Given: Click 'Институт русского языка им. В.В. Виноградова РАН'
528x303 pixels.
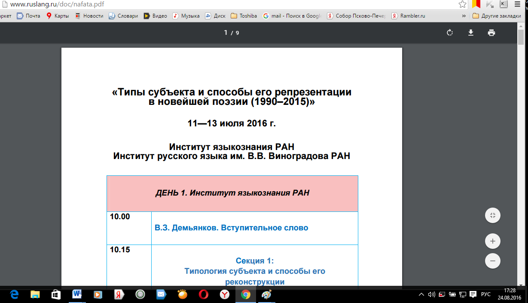Looking at the screenshot, I should pyautogui.click(x=232, y=156).
